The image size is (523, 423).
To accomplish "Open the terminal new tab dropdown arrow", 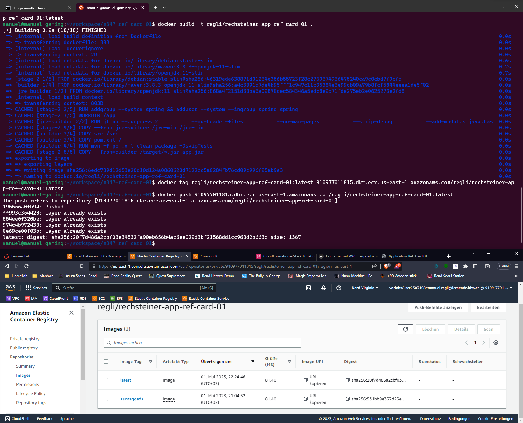I will click(164, 8).
